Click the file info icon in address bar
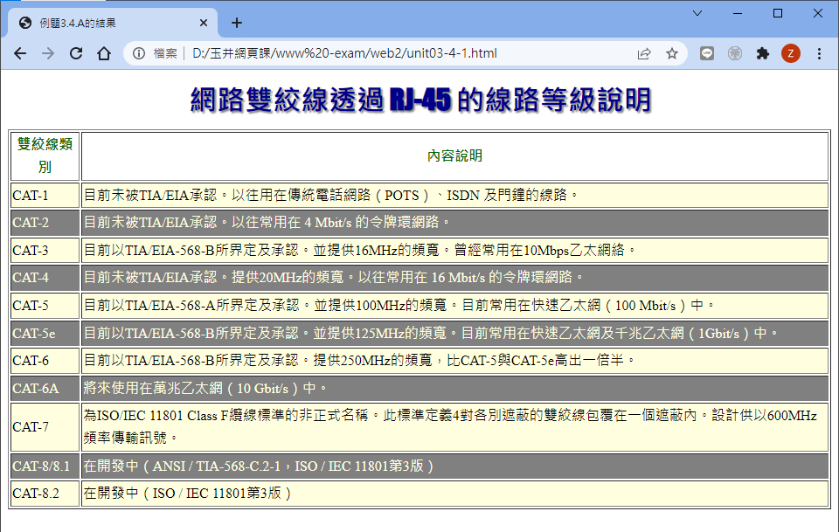 139,53
